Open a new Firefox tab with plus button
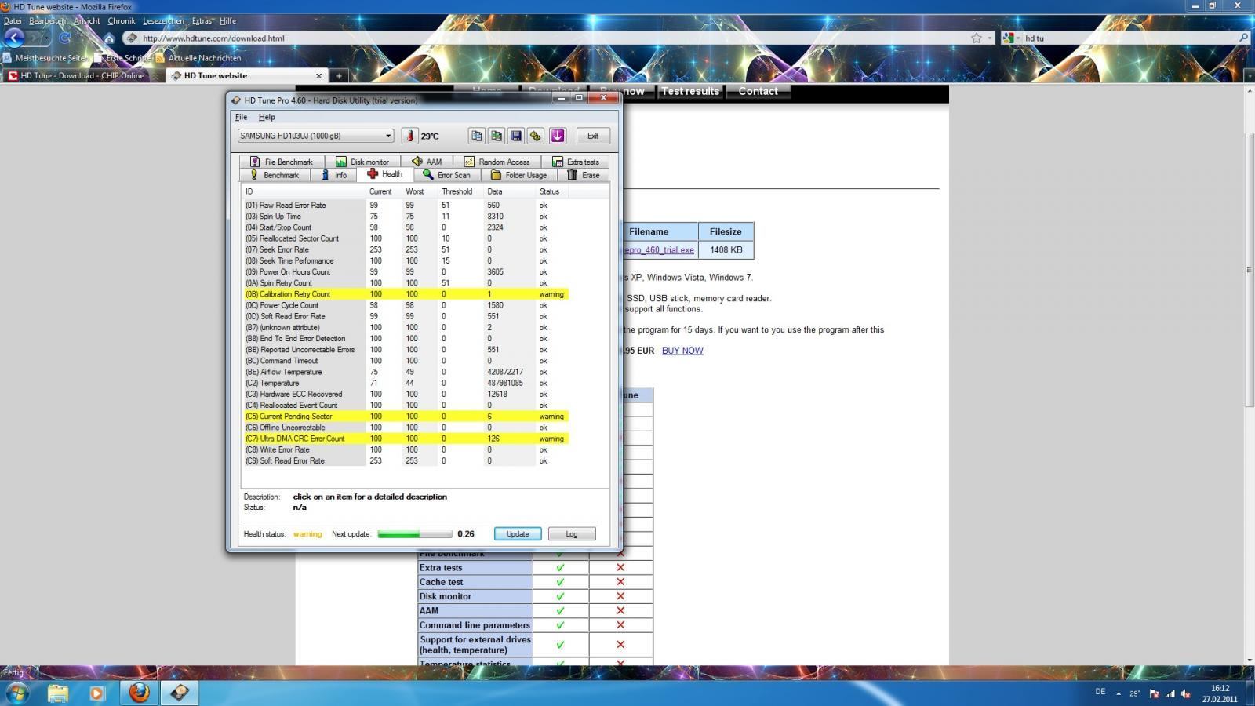This screenshot has height=706, width=1255. (x=339, y=76)
